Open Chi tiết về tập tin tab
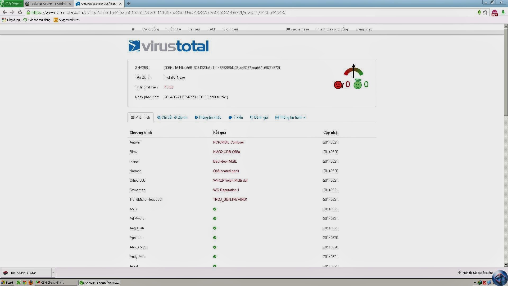Screen dimensions: 508x286 pyautogui.click(x=172, y=118)
